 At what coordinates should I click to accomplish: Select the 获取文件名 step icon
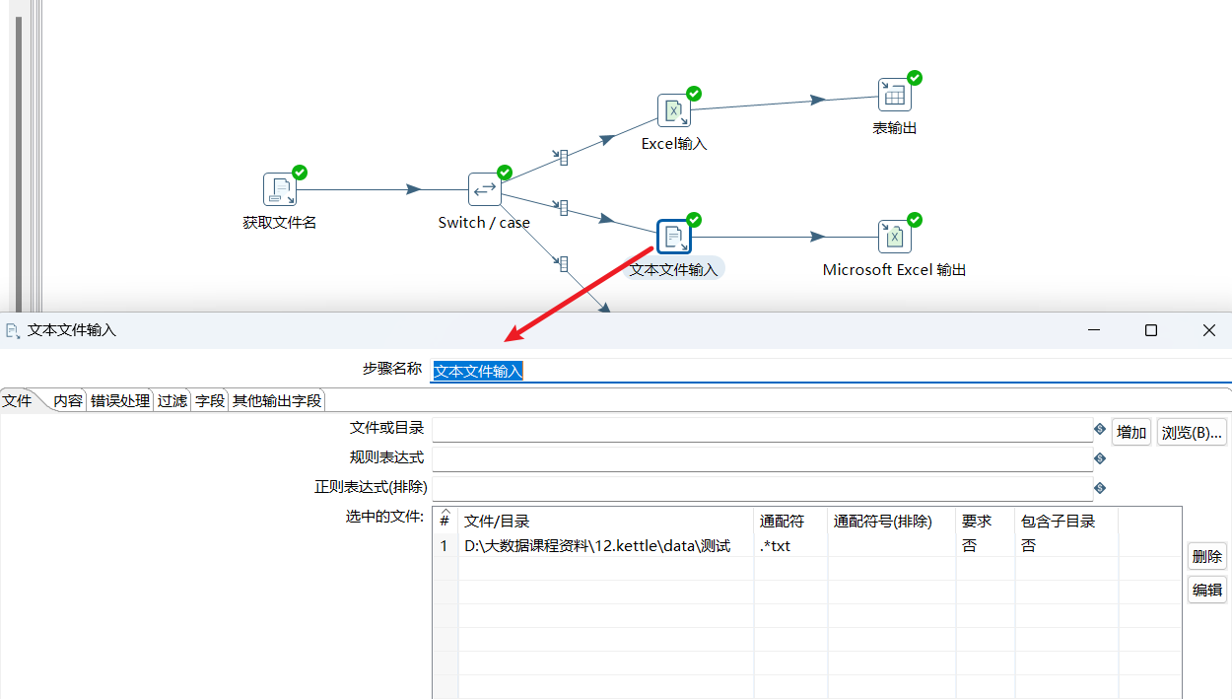280,189
